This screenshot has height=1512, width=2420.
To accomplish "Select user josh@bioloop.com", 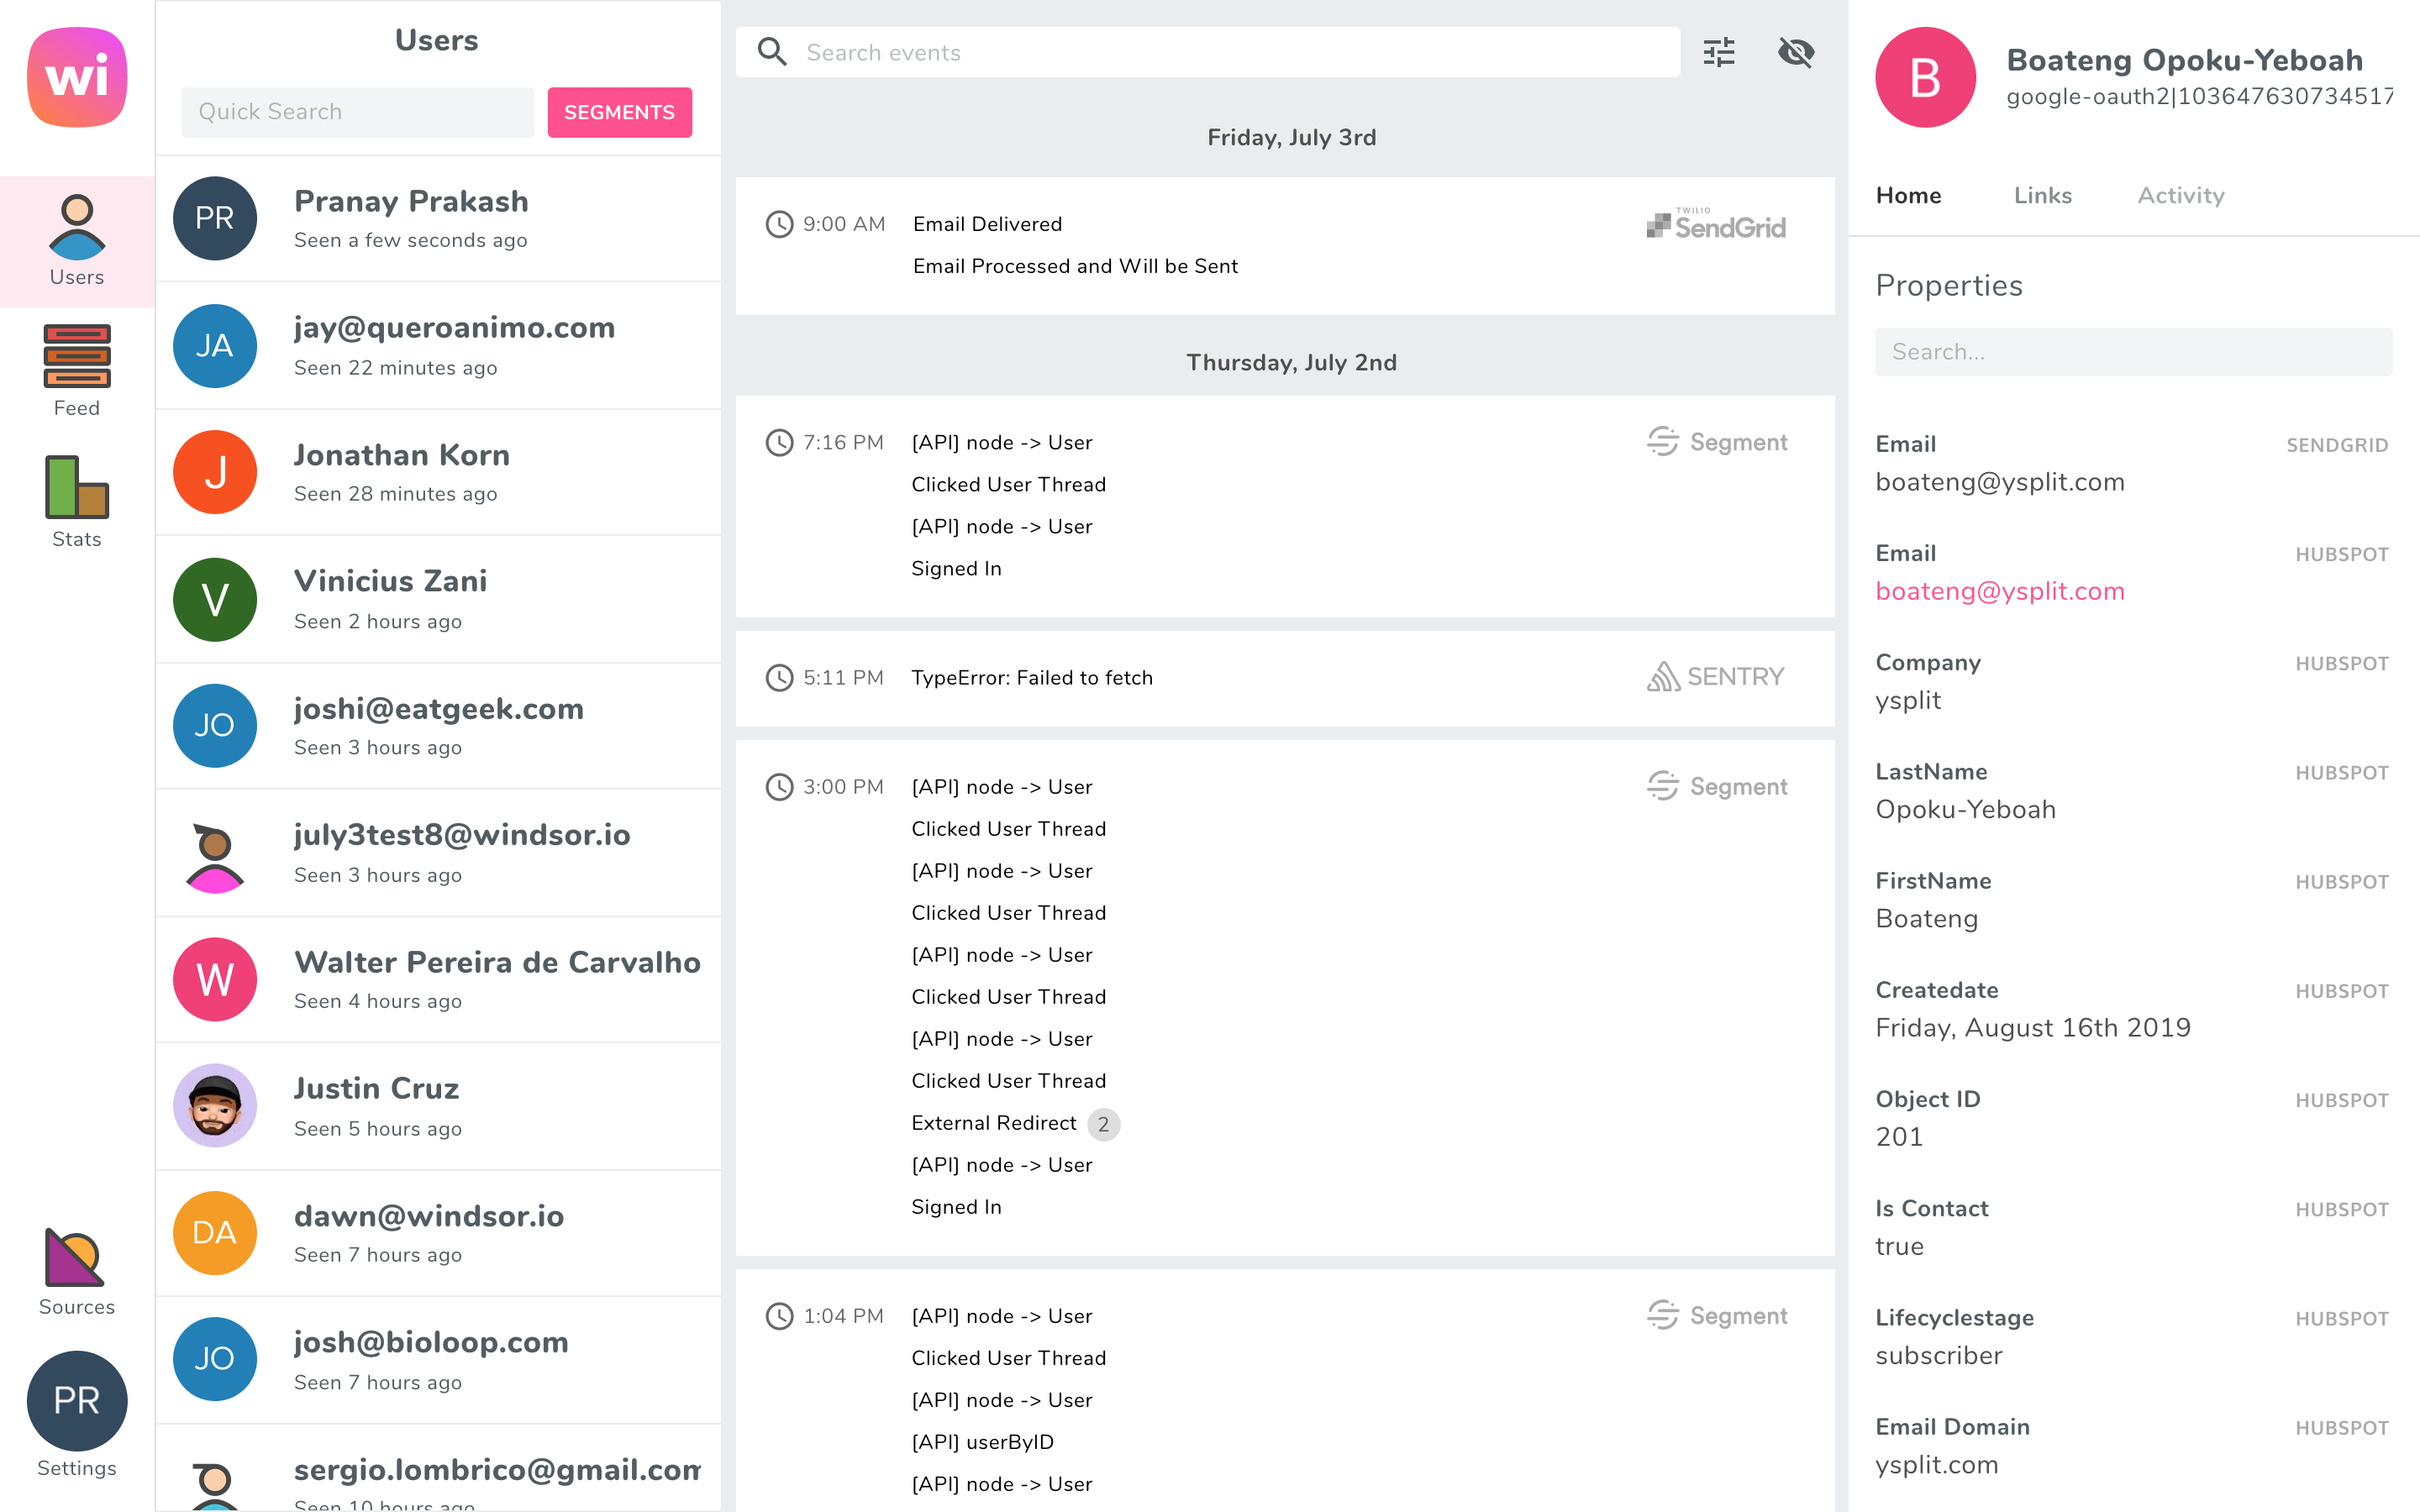I will (x=438, y=1360).
